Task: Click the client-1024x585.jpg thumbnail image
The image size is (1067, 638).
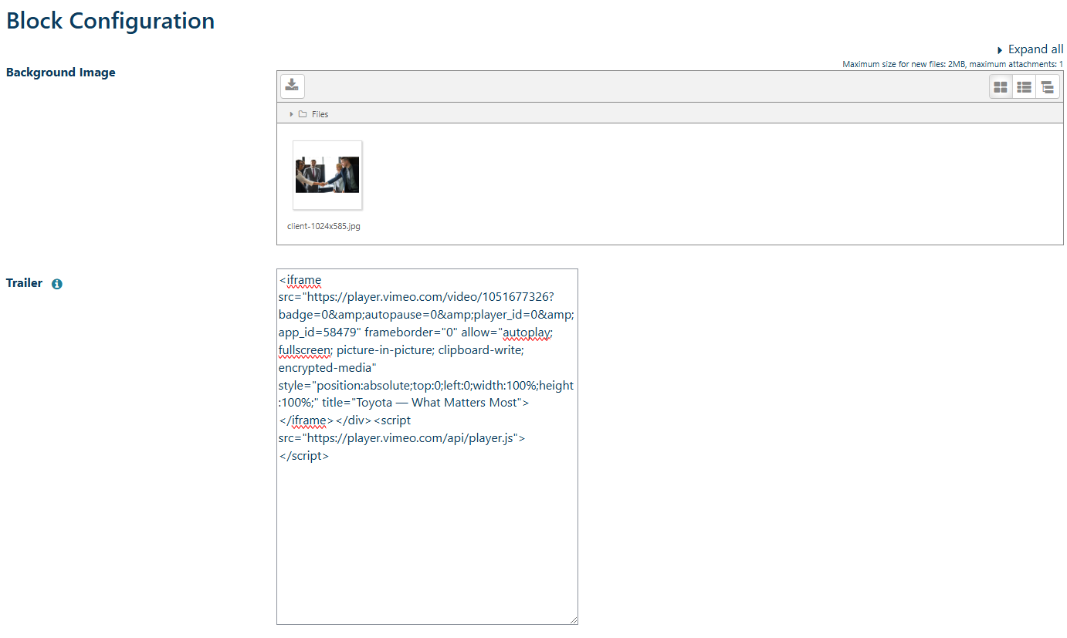Action: click(x=327, y=175)
